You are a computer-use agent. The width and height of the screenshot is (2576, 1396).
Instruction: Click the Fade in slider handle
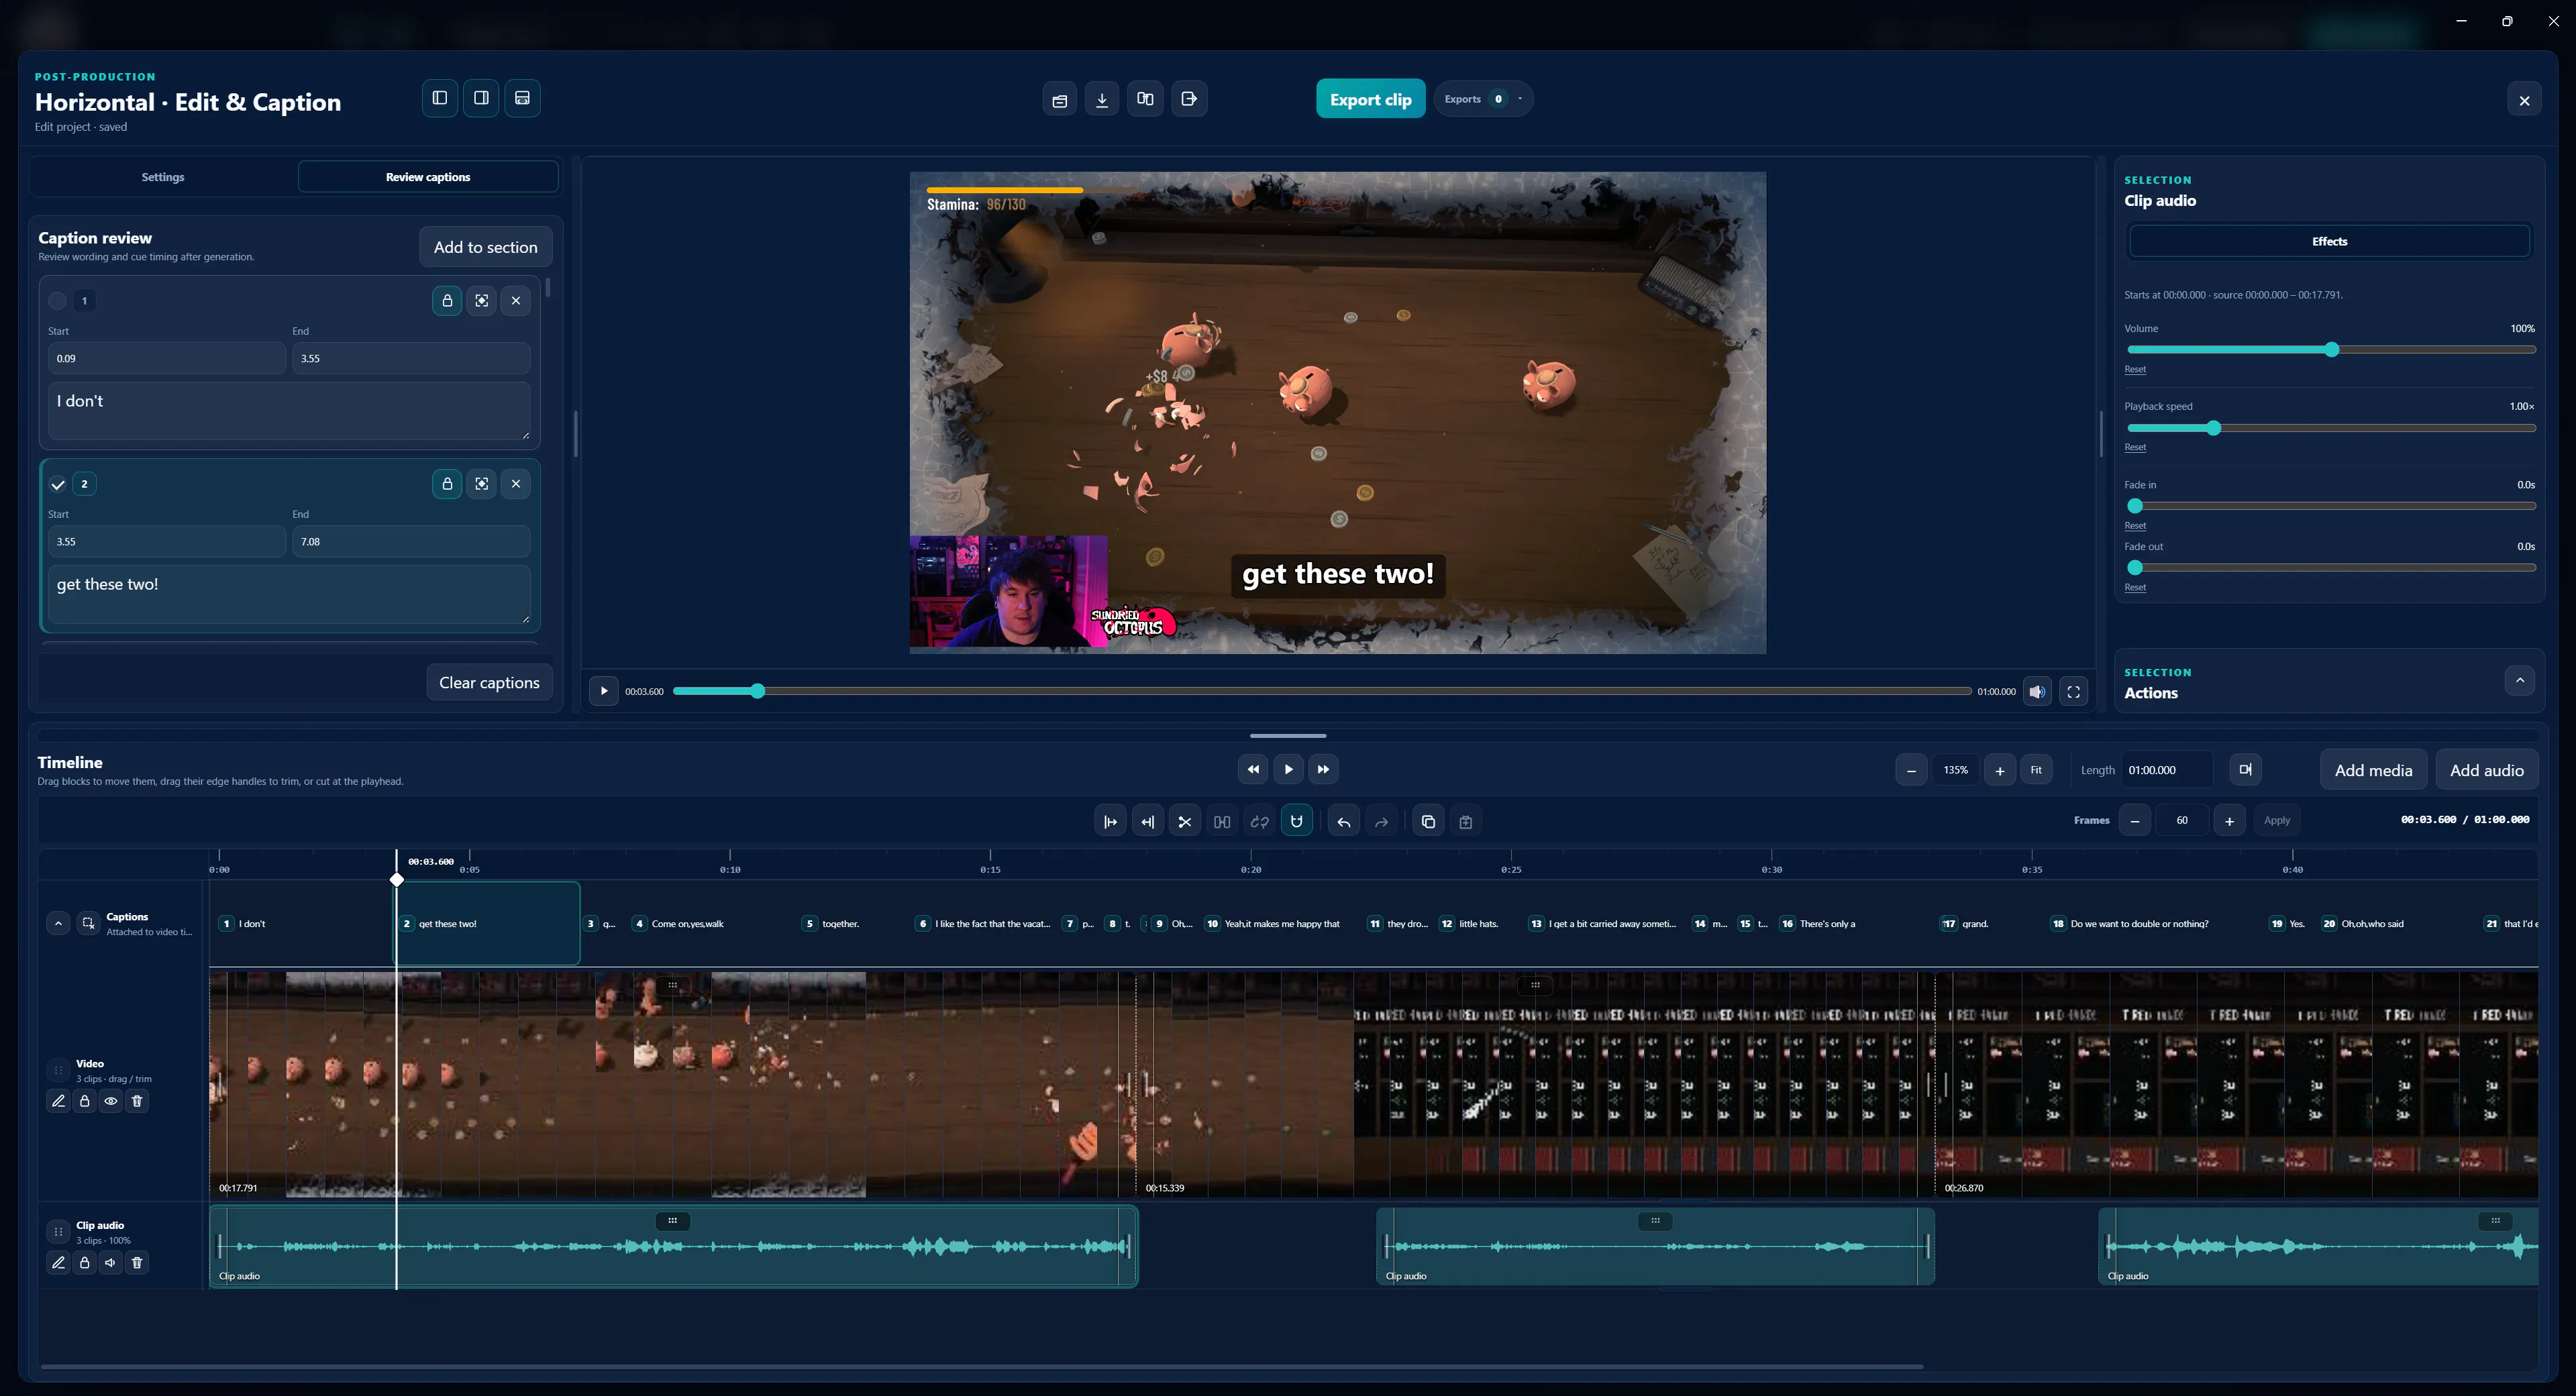coord(2135,506)
